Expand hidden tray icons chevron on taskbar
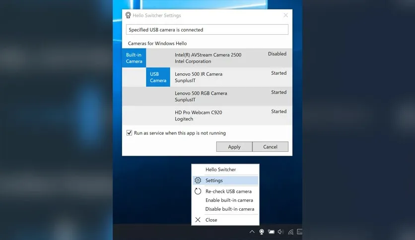The image size is (415, 240). (252, 232)
